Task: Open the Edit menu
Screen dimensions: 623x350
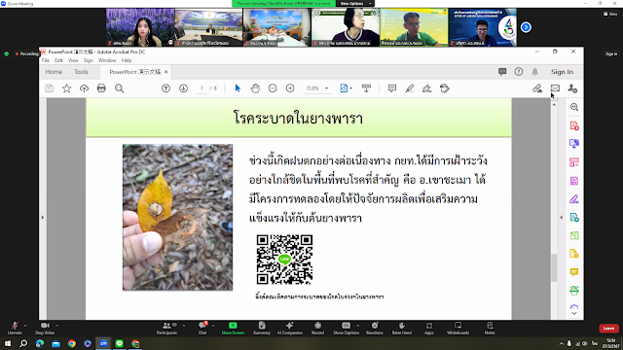Action: (58, 60)
